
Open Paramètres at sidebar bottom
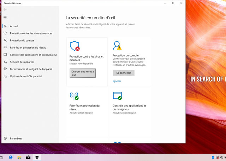click(x=16, y=139)
